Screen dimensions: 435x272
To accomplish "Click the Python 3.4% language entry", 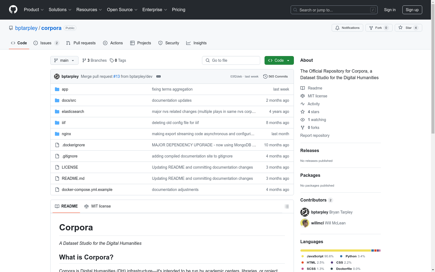I will [x=353, y=256].
